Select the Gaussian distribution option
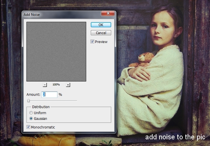210x146 pixels. click(31, 118)
